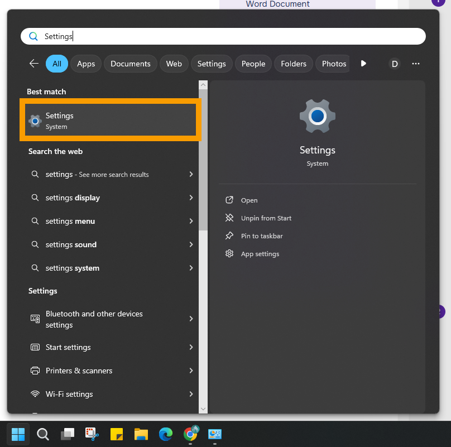Click the back arrow in search panel
Screen dimensions: 451x447
[34, 64]
